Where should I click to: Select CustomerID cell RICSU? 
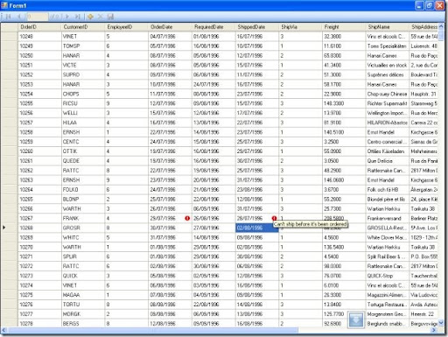(83, 103)
